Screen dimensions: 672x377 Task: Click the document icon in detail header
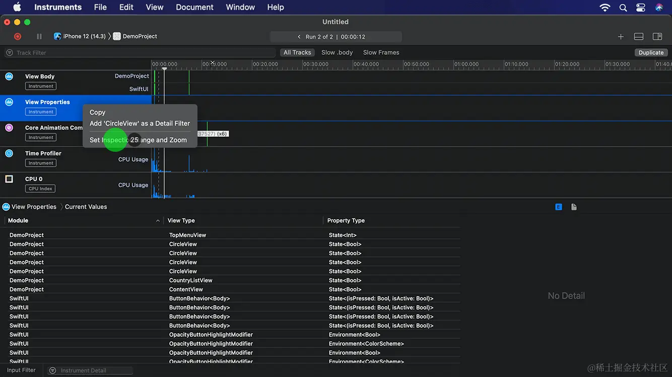[x=574, y=207]
